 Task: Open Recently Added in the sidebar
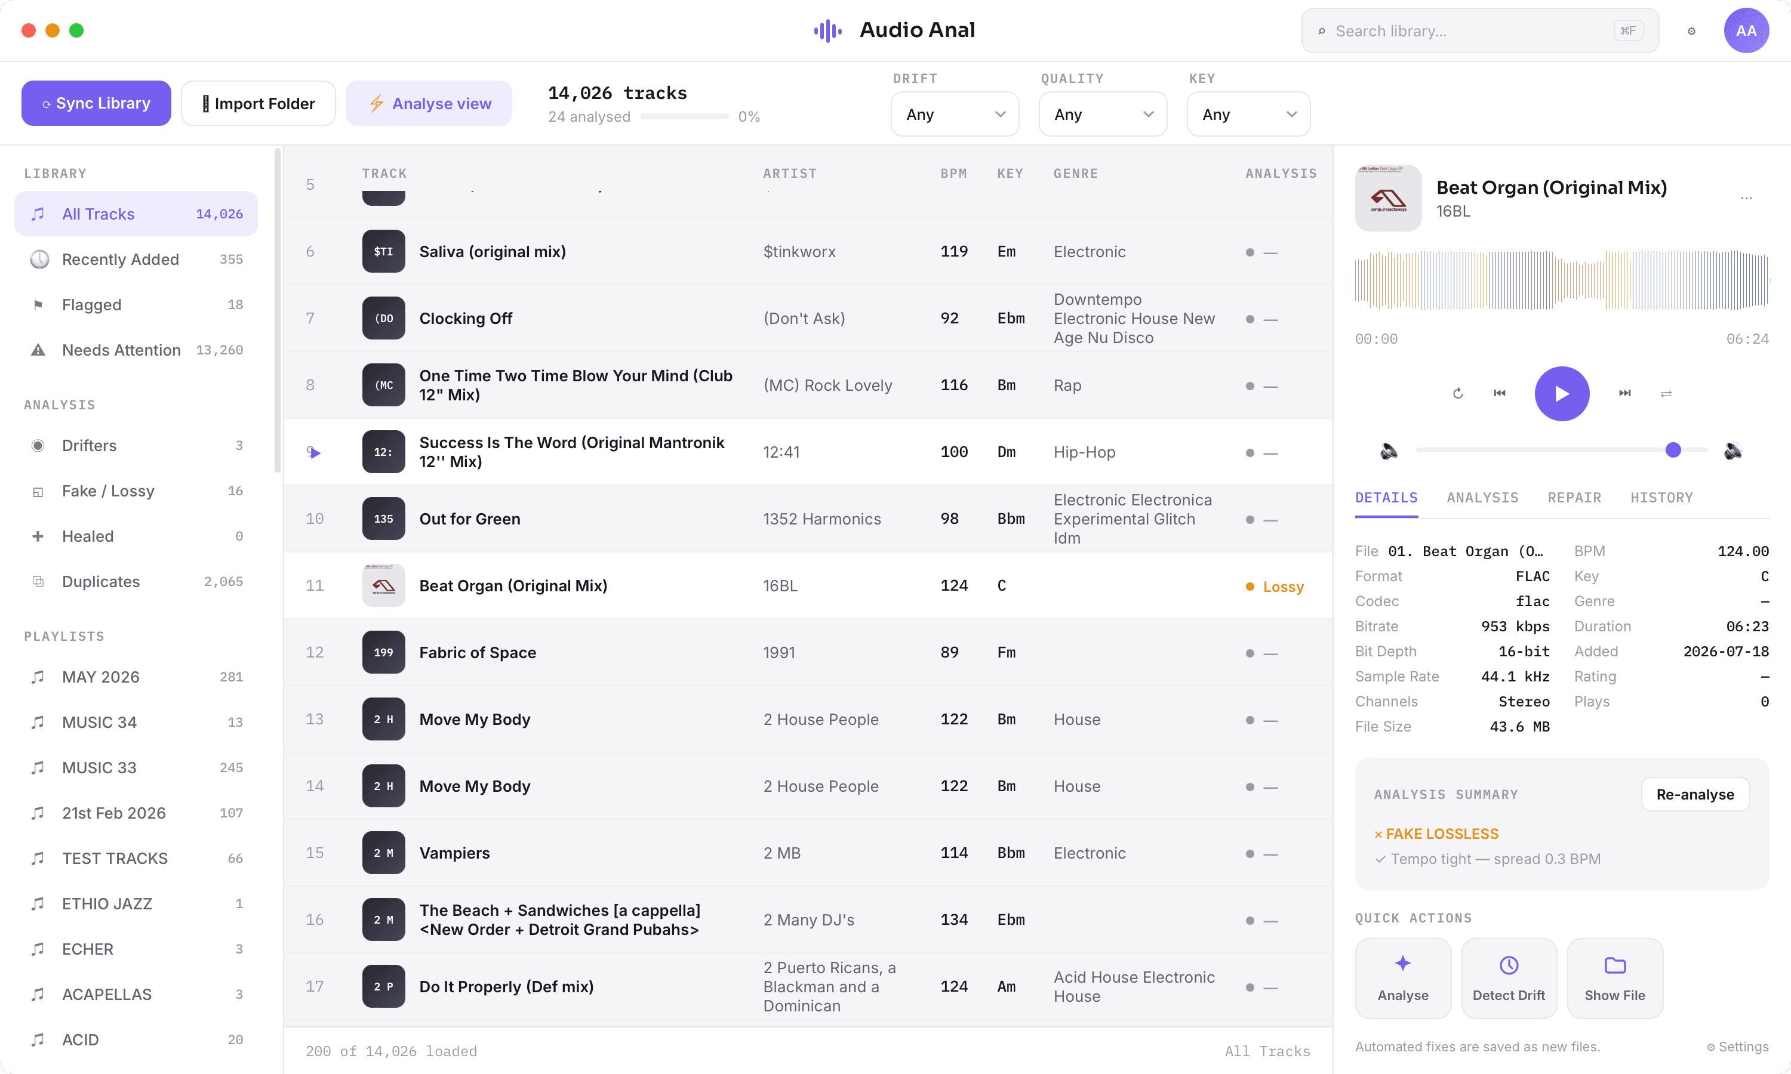click(x=136, y=259)
